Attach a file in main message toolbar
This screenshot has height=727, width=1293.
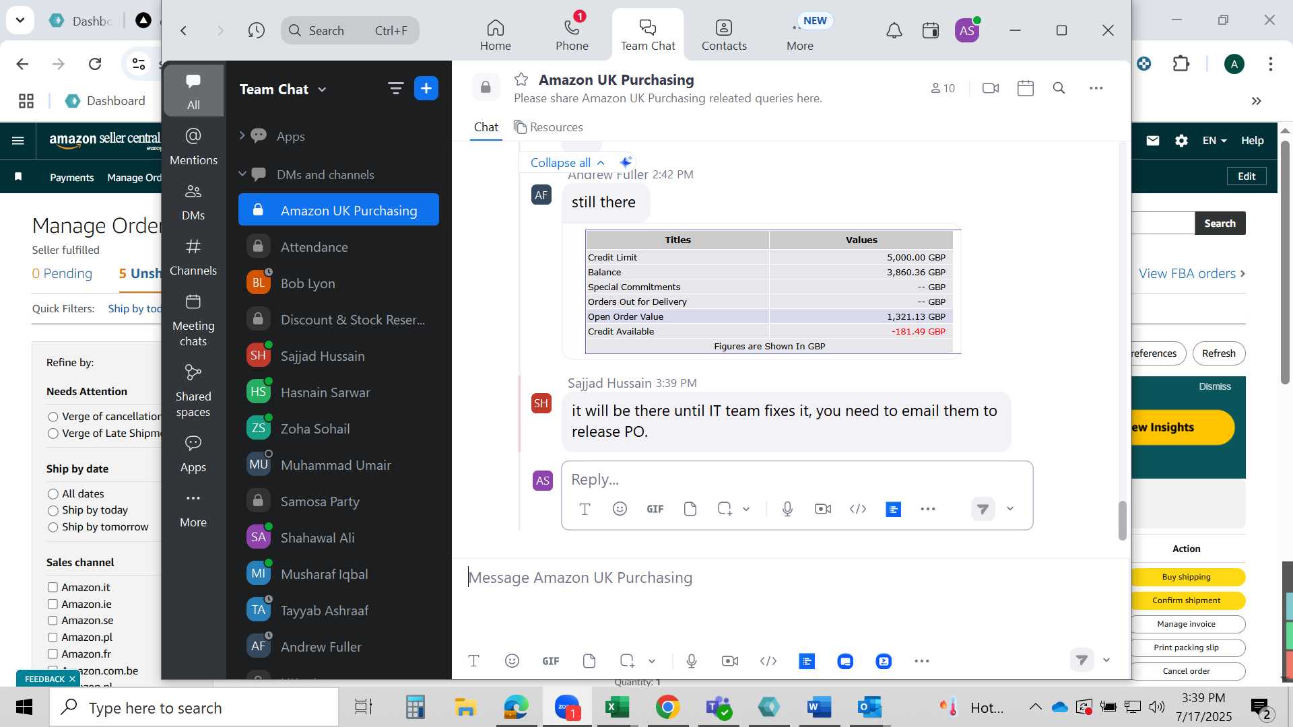pyautogui.click(x=589, y=661)
